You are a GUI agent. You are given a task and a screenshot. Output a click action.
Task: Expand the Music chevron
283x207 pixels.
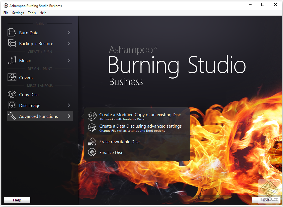(68, 60)
